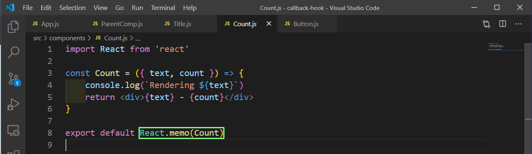Screen dimensions: 532x154
Task: Click the components breadcrumb segment
Action: coord(67,38)
